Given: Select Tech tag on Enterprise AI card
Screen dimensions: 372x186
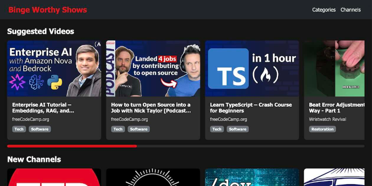Looking at the screenshot, I should [x=19, y=129].
